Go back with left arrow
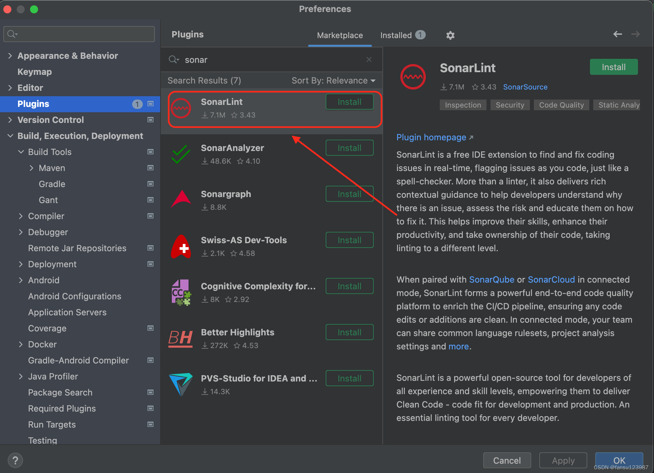The image size is (654, 473). (618, 34)
